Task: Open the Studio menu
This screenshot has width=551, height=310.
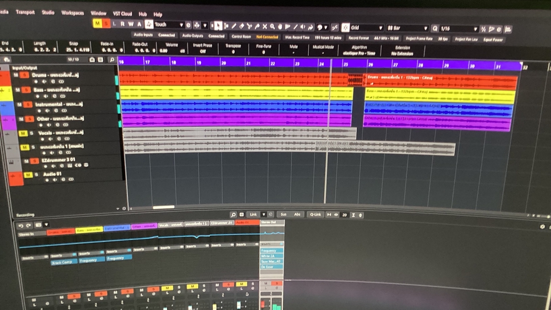Action: pyautogui.click(x=48, y=12)
